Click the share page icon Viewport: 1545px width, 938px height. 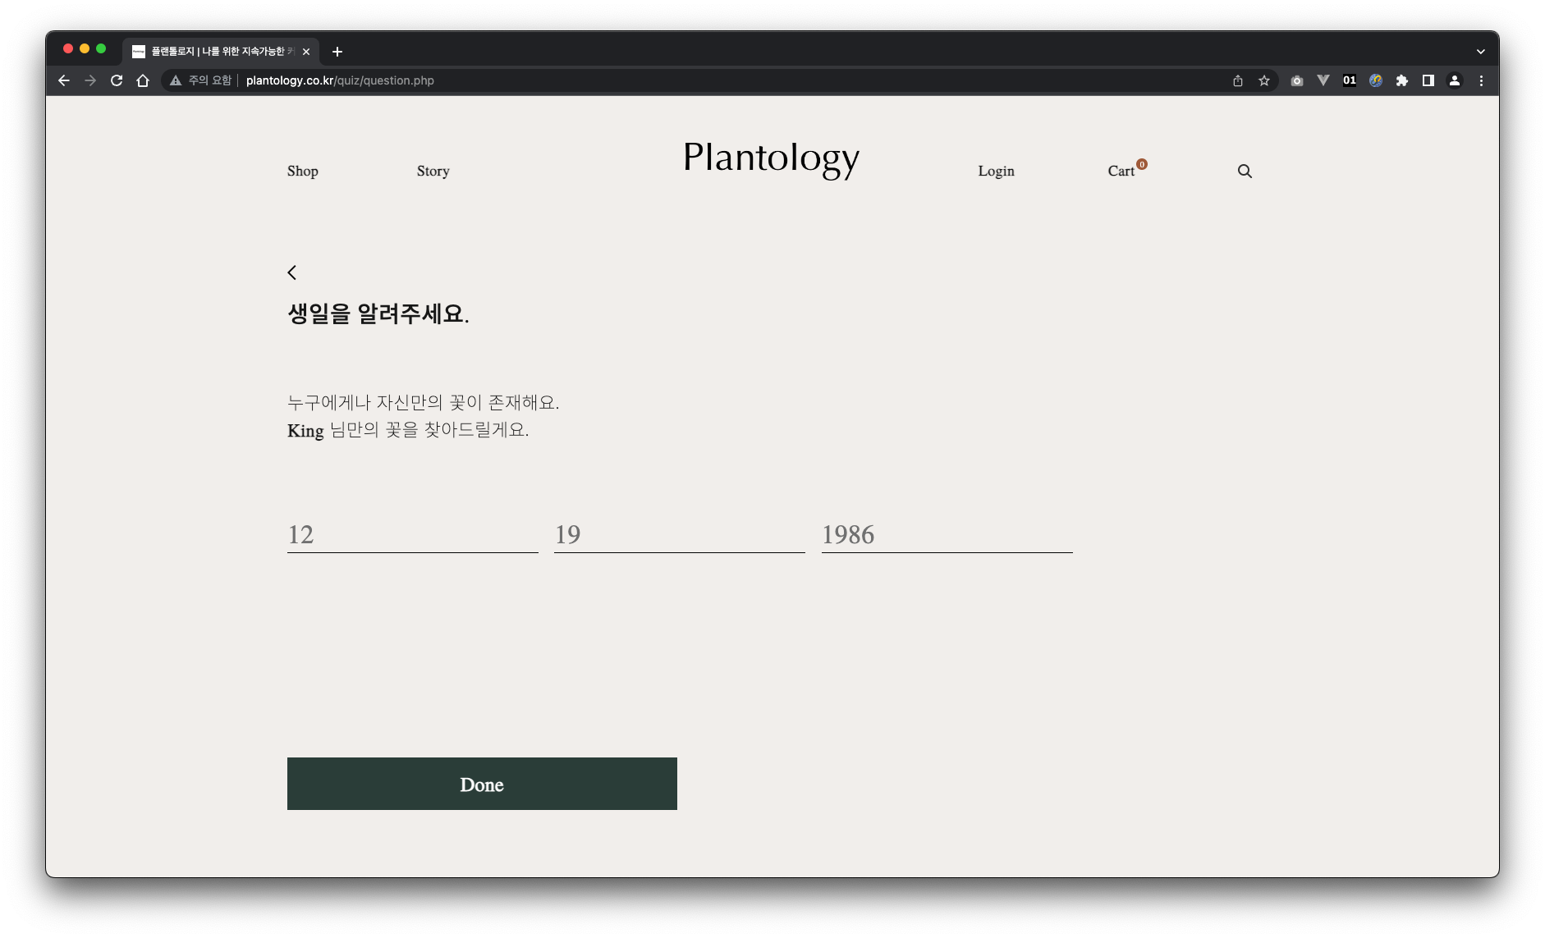point(1238,80)
